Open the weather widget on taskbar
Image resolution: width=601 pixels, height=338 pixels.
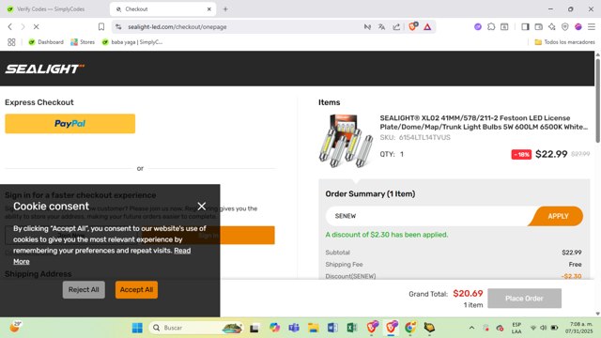(x=15, y=327)
